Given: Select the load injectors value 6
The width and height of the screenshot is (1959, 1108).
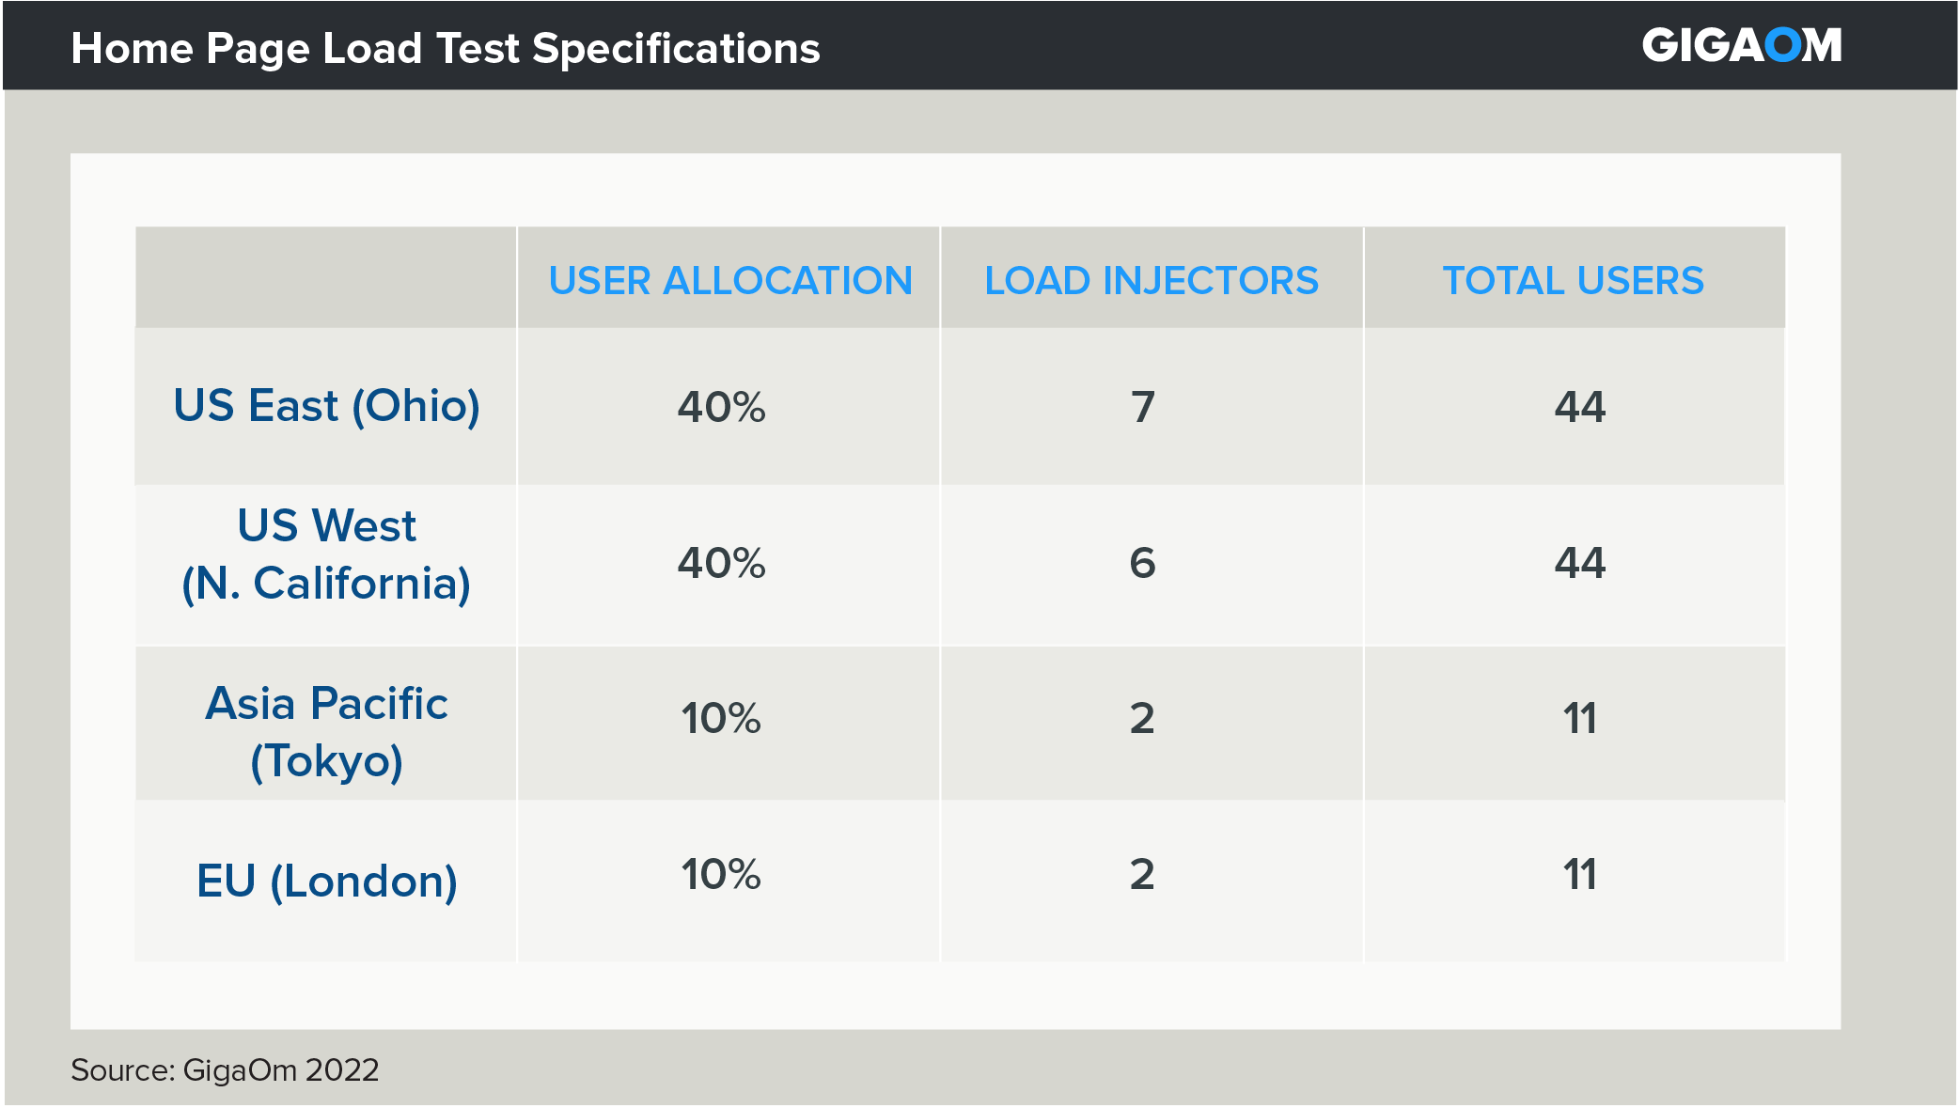Looking at the screenshot, I should (x=1142, y=563).
